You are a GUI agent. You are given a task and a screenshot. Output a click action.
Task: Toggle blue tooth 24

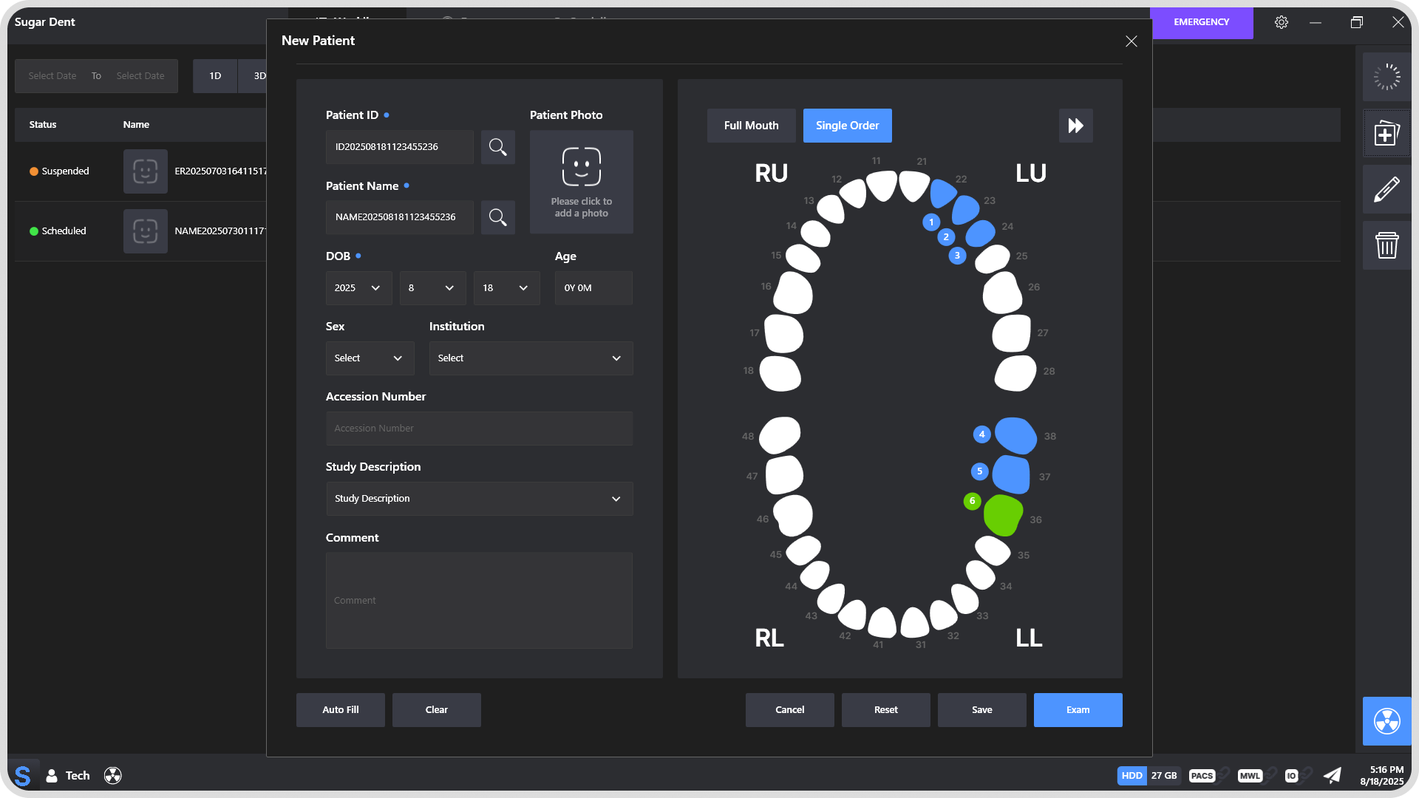tap(981, 233)
